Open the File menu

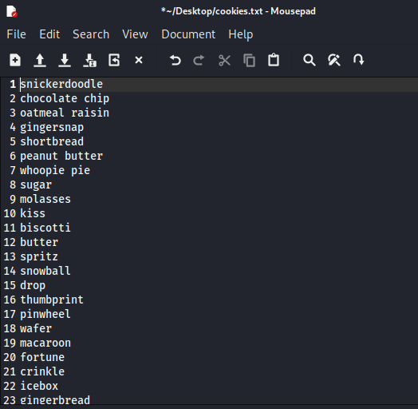point(16,34)
